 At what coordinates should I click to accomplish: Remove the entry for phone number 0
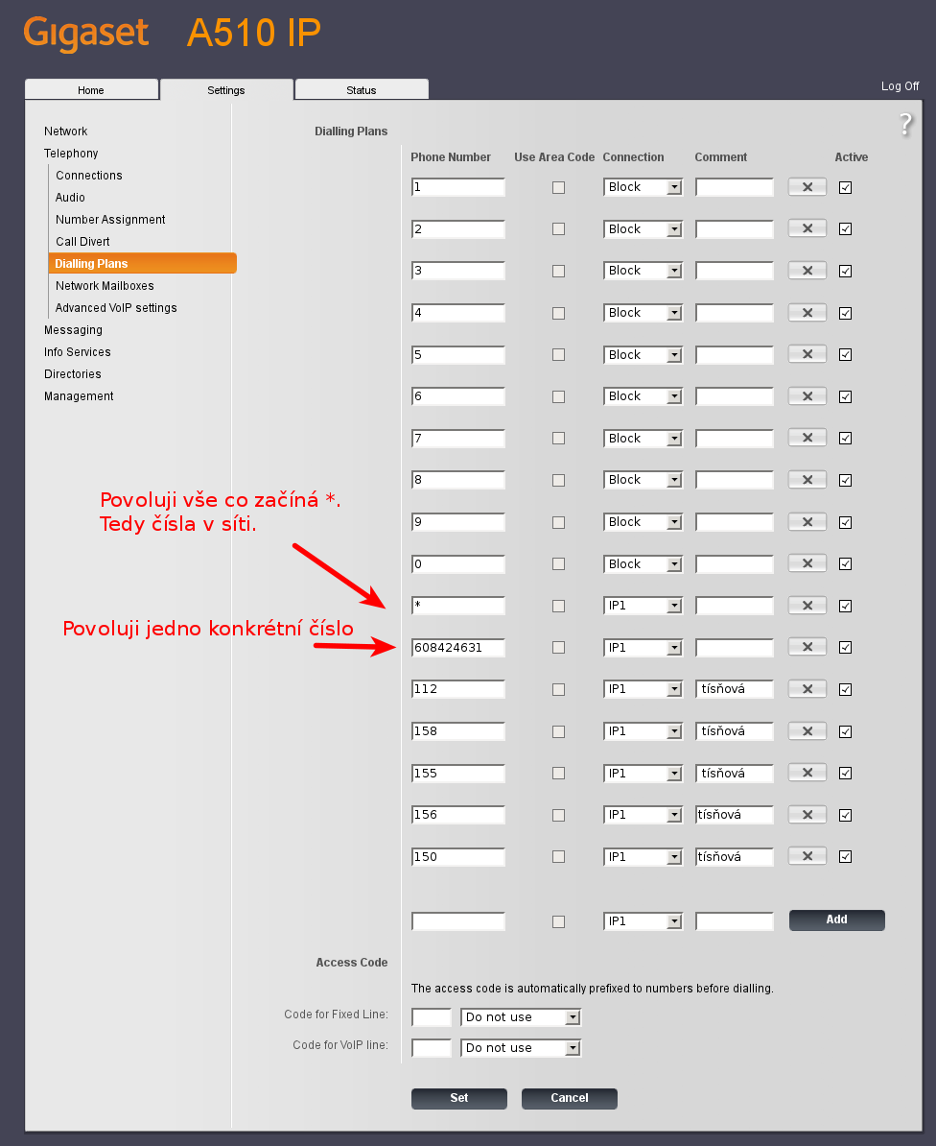click(807, 563)
